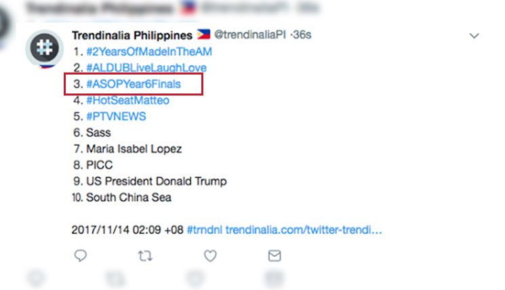This screenshot has height=290, width=505.
Task: Click the #trndnl hashtag link
Action: point(205,230)
